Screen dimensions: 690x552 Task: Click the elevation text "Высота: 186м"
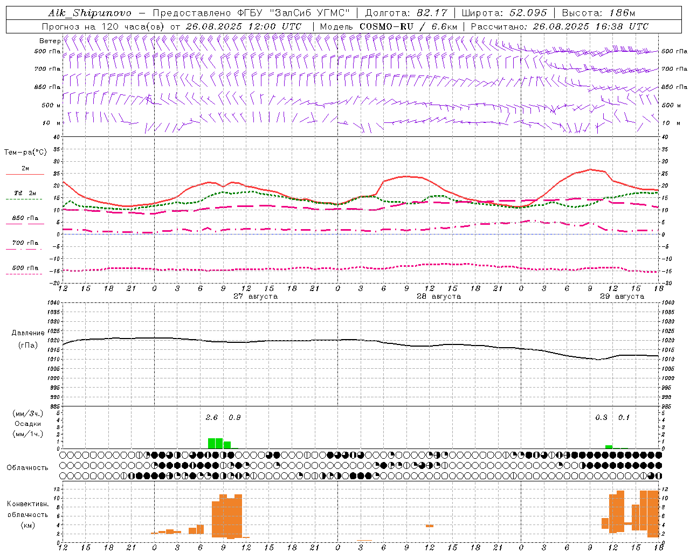pos(598,13)
